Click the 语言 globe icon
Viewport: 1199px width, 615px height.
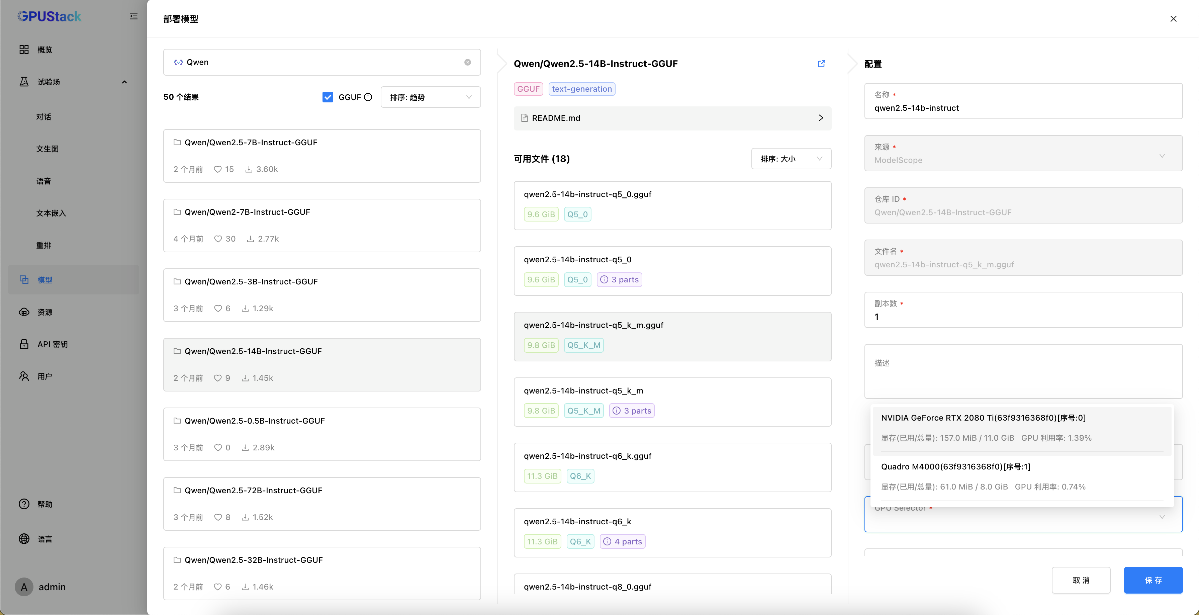pyautogui.click(x=24, y=539)
